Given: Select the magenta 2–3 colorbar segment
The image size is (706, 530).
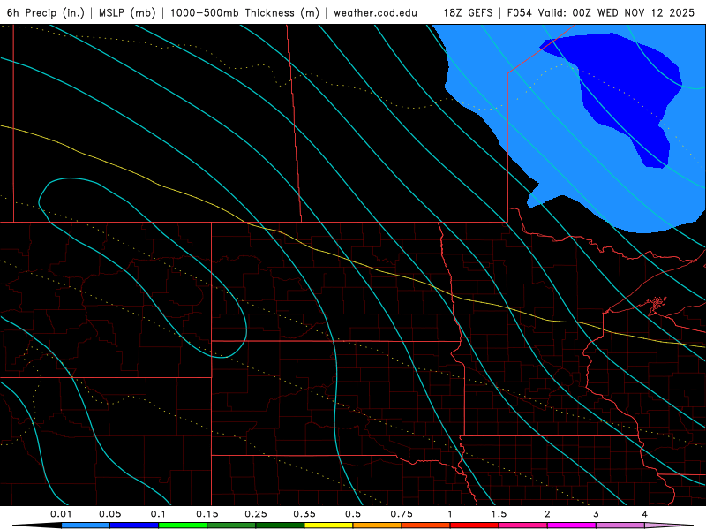Looking at the screenshot, I should [x=571, y=526].
